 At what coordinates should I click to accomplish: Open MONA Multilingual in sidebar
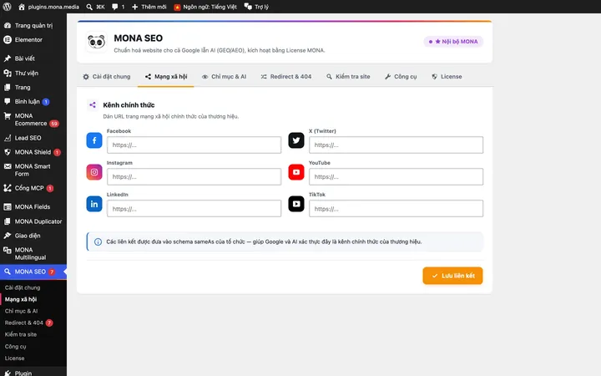[33, 253]
